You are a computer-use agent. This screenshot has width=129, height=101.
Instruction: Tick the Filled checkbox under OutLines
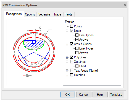[77, 66]
